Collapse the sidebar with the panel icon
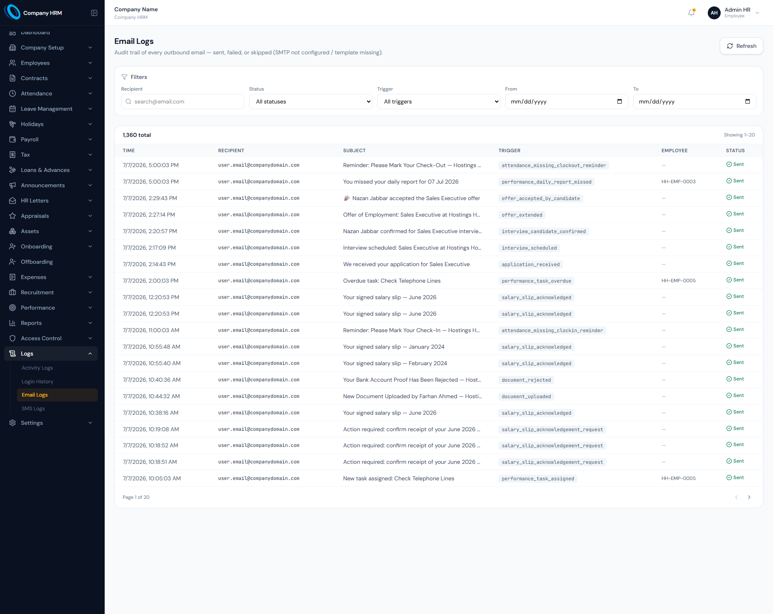This screenshot has height=614, width=773. point(94,13)
